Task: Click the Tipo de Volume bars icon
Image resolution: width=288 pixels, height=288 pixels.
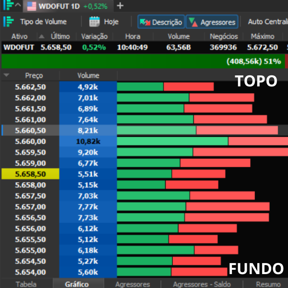Action: tap(8, 22)
